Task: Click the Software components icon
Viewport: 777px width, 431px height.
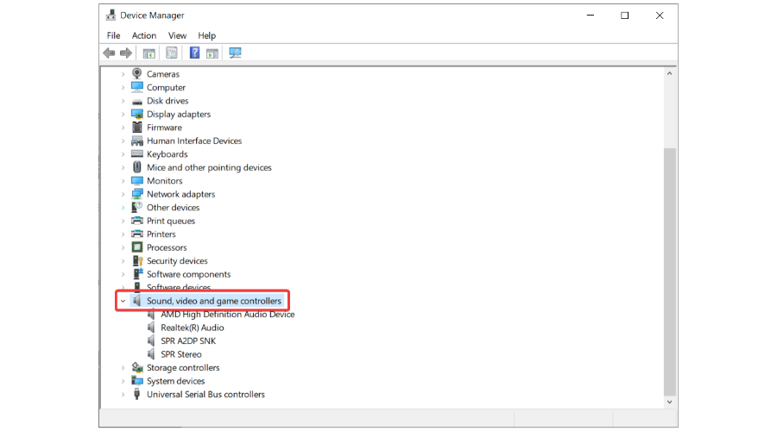Action: [x=136, y=274]
